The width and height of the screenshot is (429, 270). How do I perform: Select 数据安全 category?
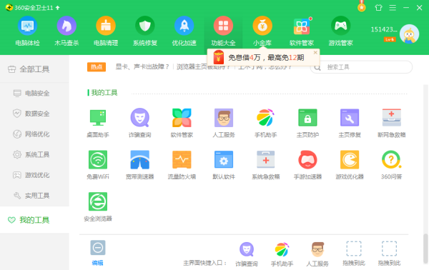pyautogui.click(x=34, y=114)
